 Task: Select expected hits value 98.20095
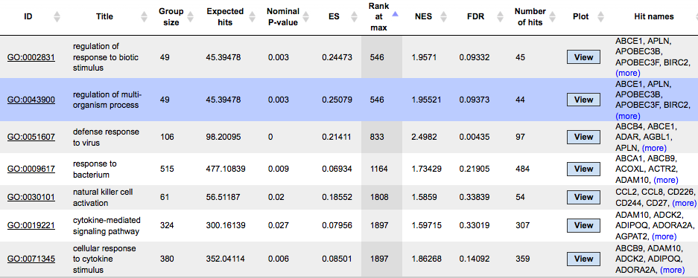223,138
